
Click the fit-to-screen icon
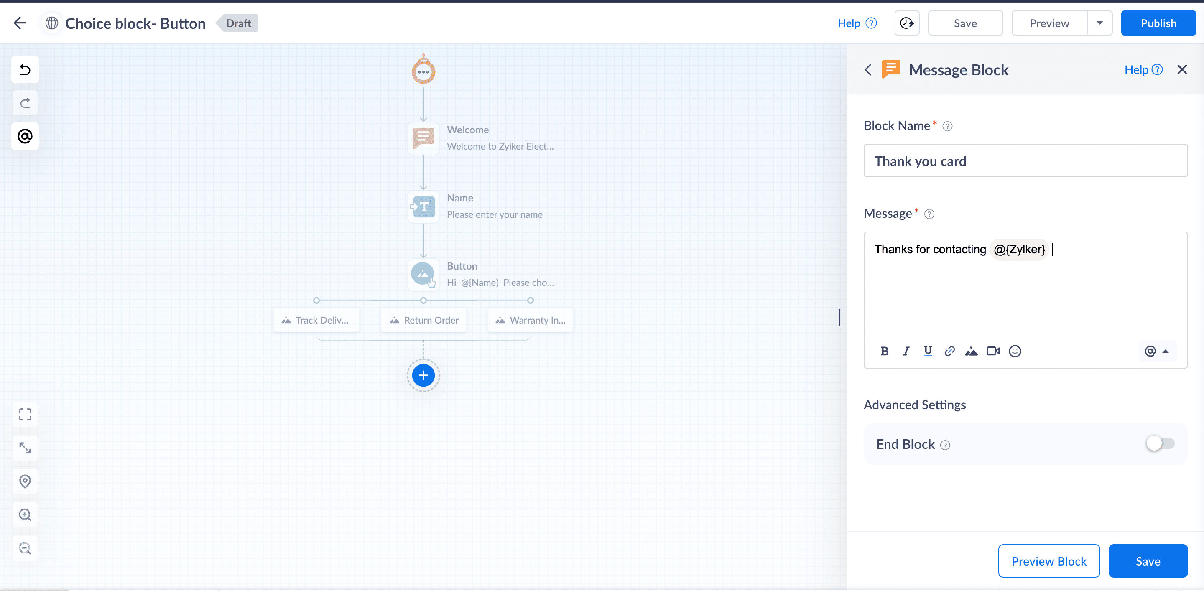tap(25, 414)
